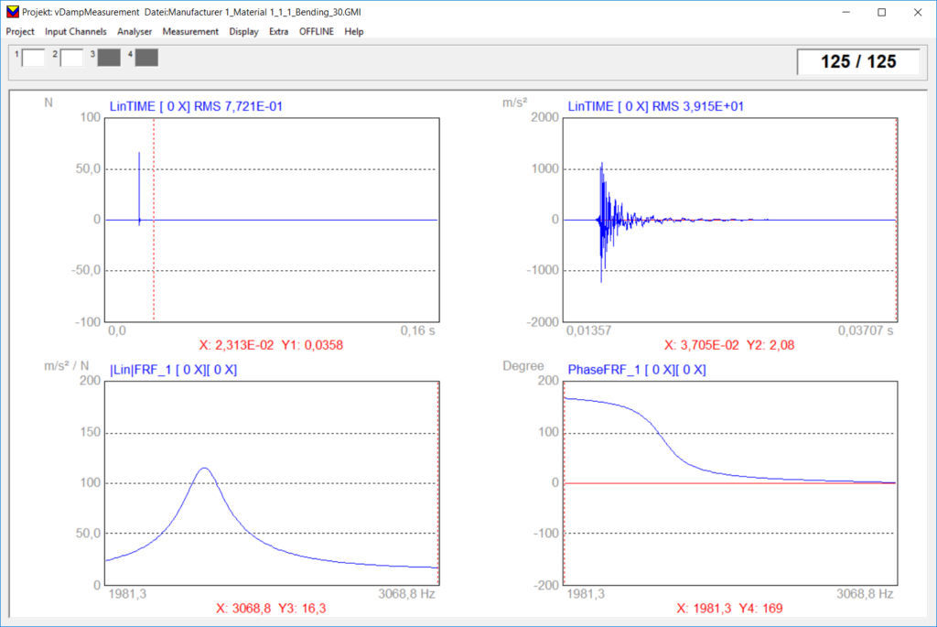Open the Analyser menu
This screenshot has width=937, height=627.
[135, 31]
